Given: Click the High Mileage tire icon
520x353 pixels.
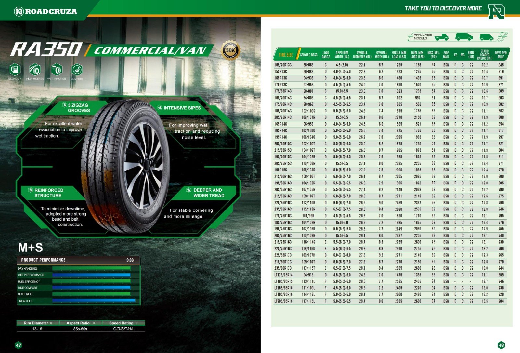Looking at the screenshot, I should 35,70.
